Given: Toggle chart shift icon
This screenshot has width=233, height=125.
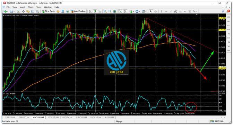Looking at the screenshot, I should (125, 11).
